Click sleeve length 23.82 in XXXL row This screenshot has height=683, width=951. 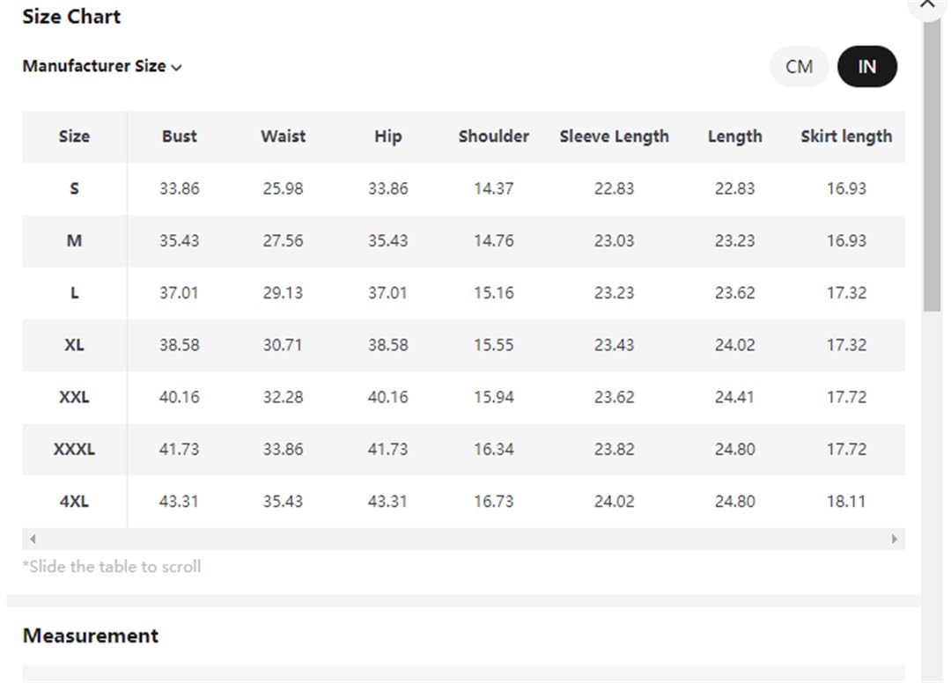pos(615,449)
